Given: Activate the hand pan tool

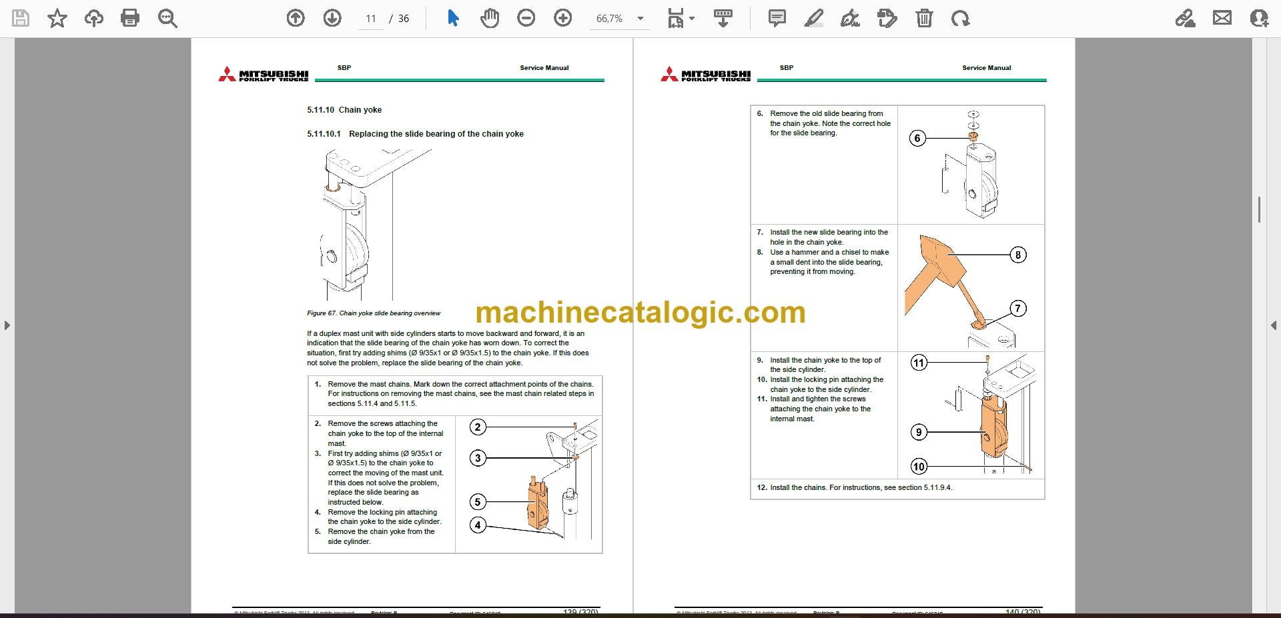Looking at the screenshot, I should 490,19.
